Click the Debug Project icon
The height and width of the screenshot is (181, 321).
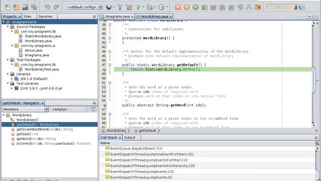(150, 7)
